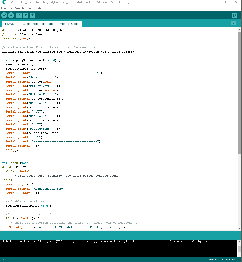The image size is (242, 262).
Task: Click the 'Serial.println(sensor.name);' line
Action: click(x=30, y=82)
